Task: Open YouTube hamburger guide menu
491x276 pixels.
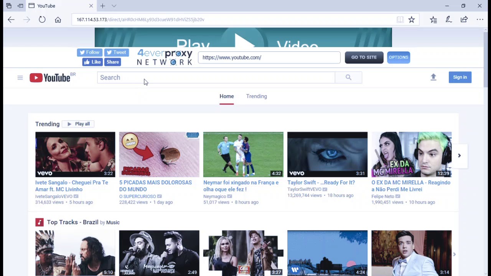Action: 20,77
